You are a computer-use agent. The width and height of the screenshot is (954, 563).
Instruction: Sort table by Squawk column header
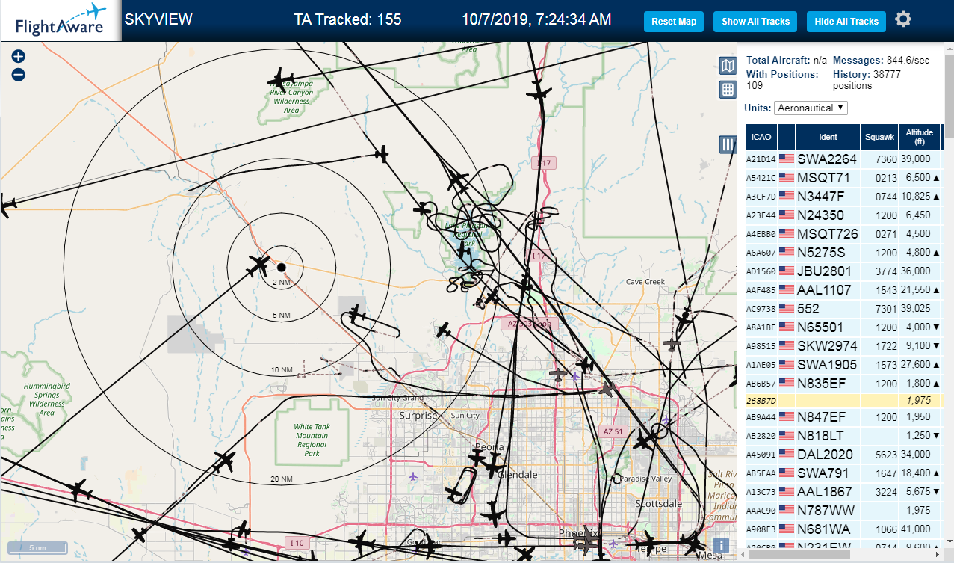coord(879,137)
